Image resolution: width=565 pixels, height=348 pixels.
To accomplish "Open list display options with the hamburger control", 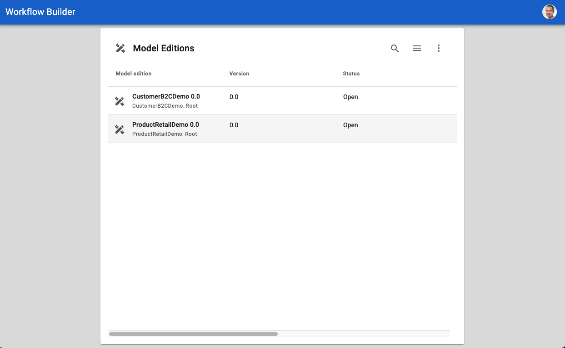I will (416, 48).
